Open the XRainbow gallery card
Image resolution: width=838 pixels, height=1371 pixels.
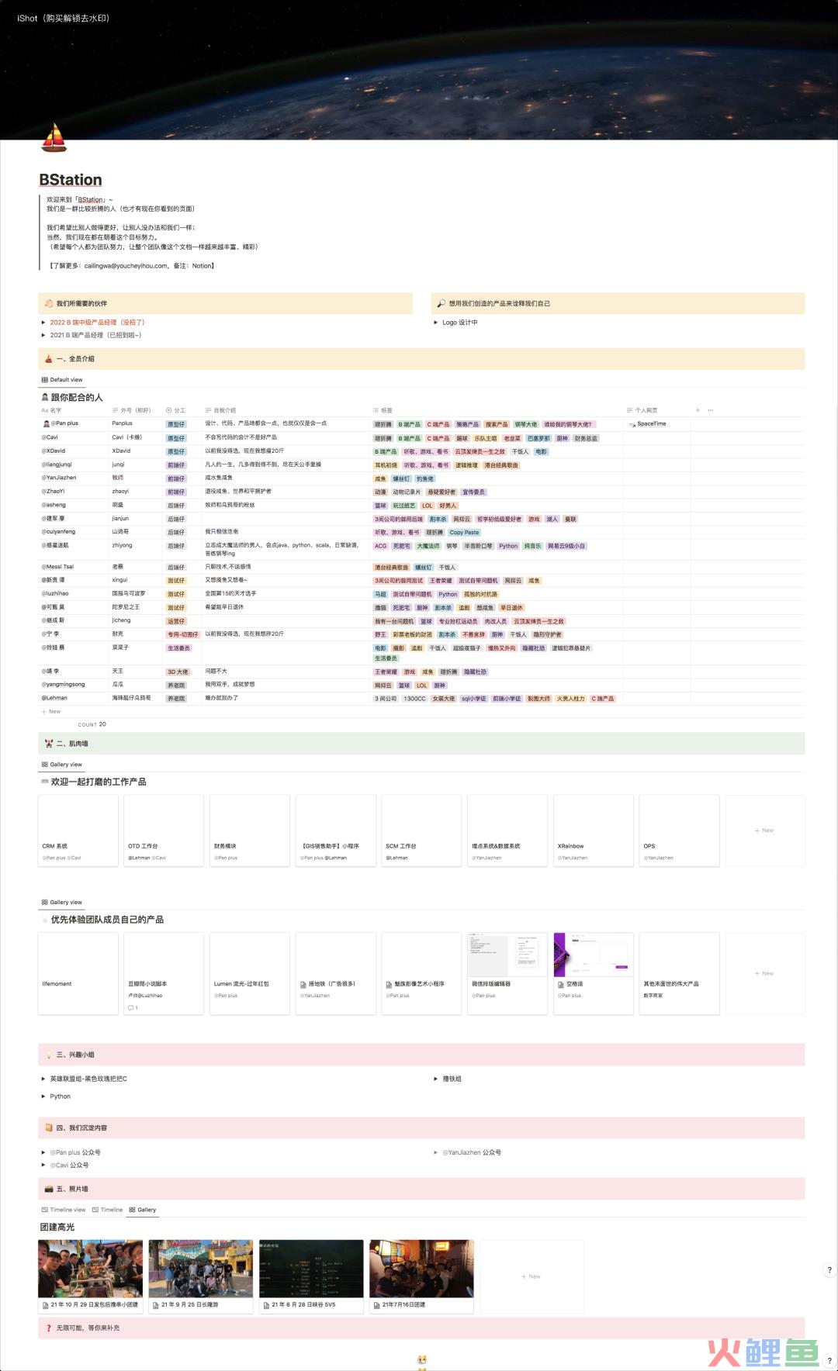[x=594, y=831]
